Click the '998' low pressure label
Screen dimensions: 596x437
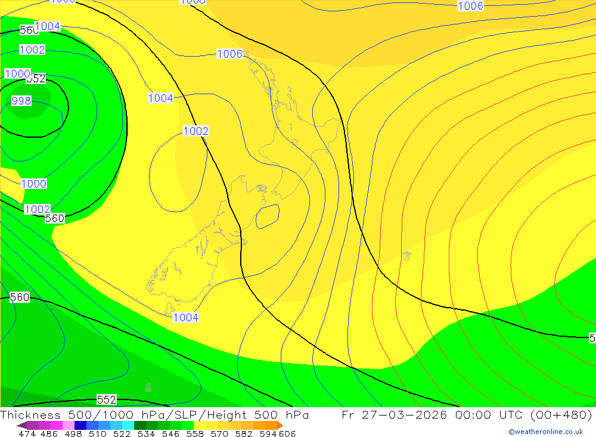[21, 101]
